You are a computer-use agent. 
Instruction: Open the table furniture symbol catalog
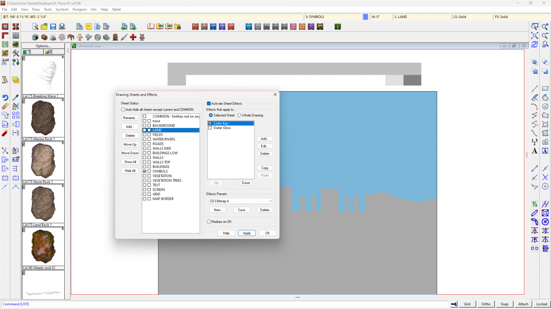71,37
